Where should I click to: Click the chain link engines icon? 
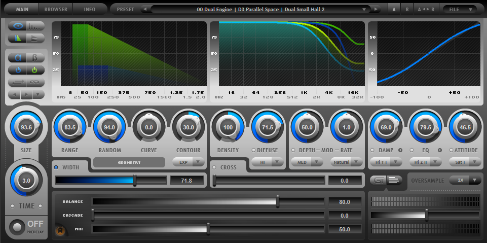point(35,82)
